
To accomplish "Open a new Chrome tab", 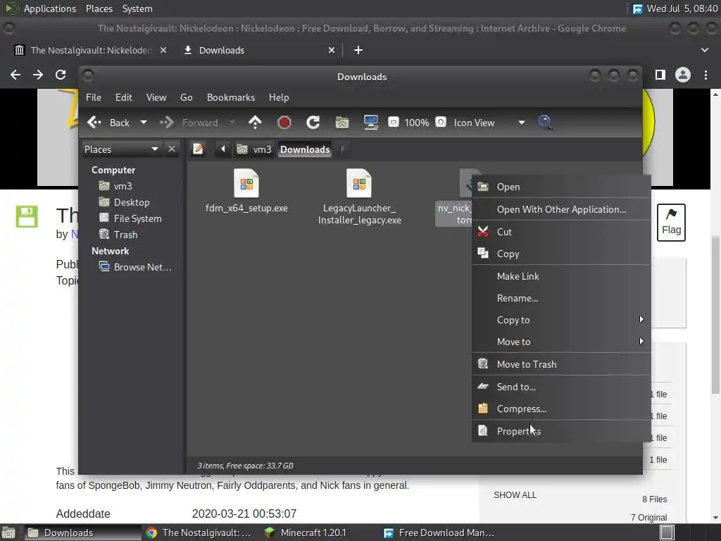I will 358,50.
